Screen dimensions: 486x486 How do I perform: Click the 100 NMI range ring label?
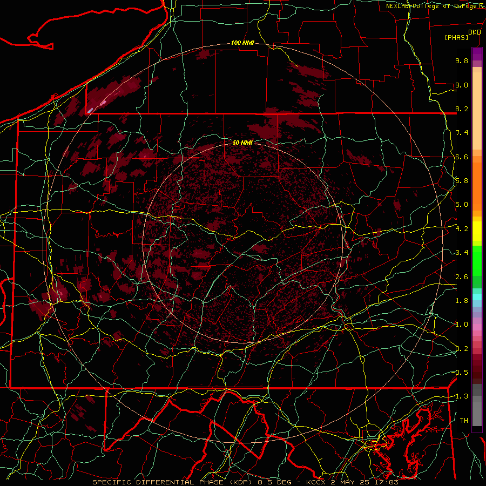242,43
